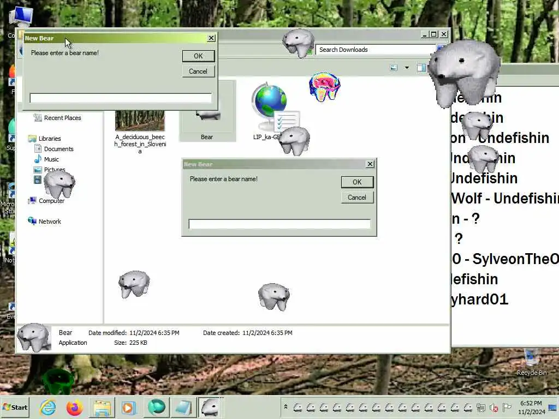Viewport: 559px width, 419px height.
Task: Show hidden tray icons with the chevron
Action: (286, 406)
